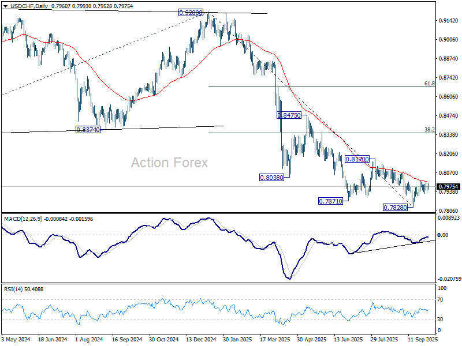Select the 61.8 Fibonacci level label
Image resolution: width=462 pixels, height=346 pixels.
click(429, 84)
